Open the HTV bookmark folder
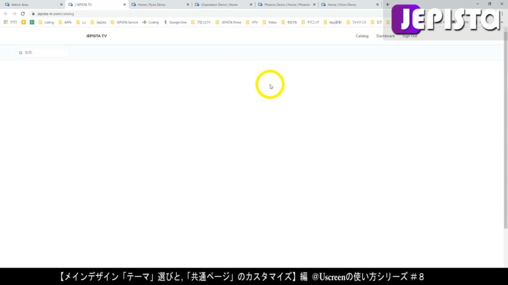The height and width of the screenshot is (285, 508). tap(252, 22)
